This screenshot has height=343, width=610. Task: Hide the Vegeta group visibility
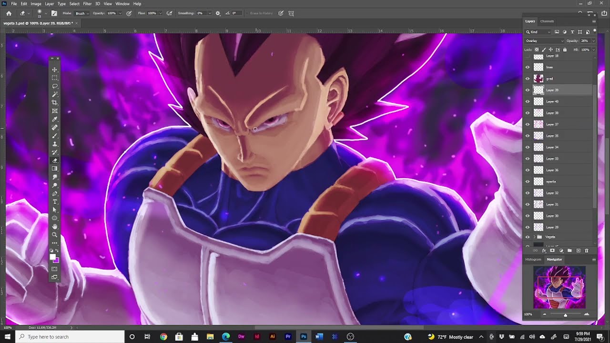[527, 237]
